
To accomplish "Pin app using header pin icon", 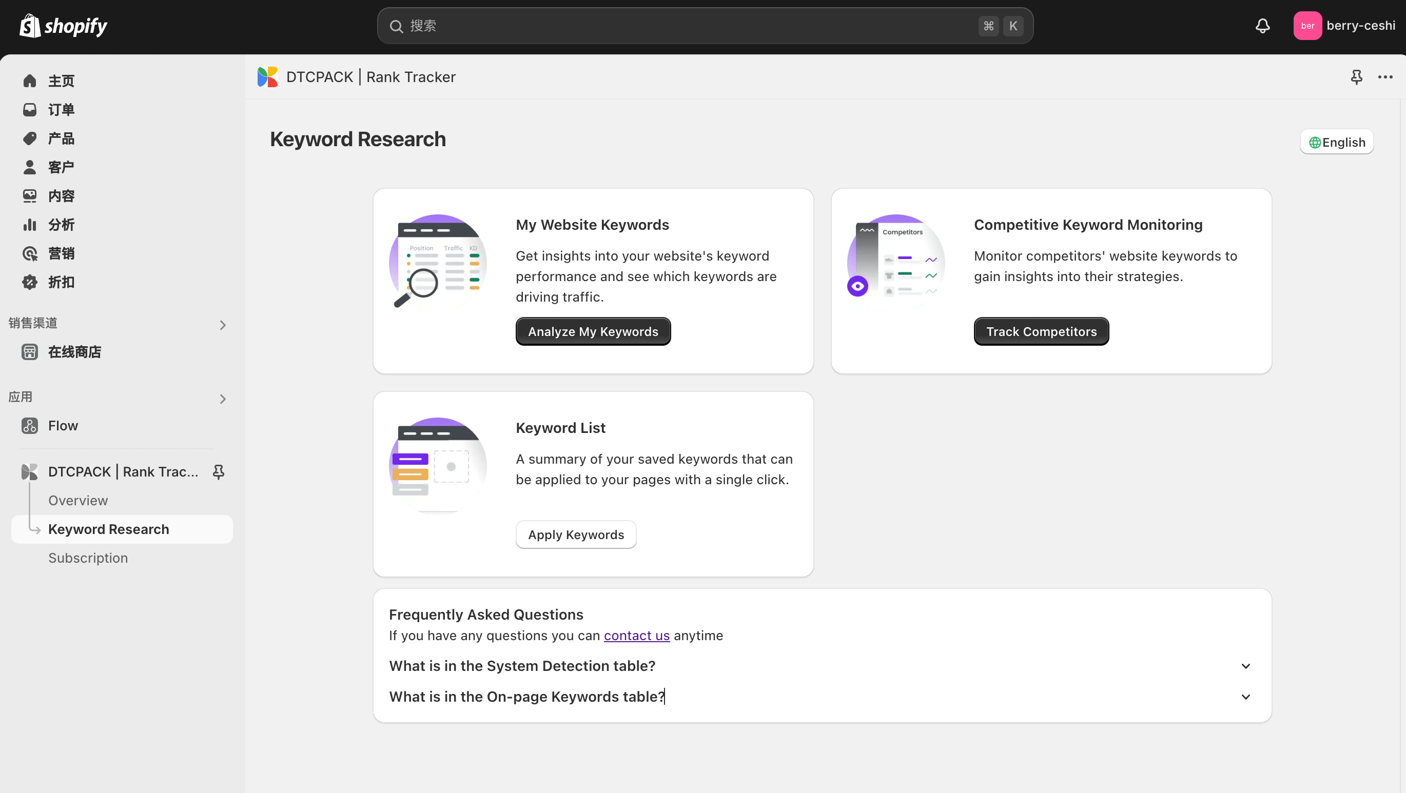I will coord(1356,77).
